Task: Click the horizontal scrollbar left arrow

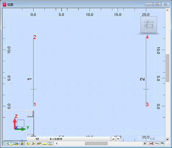Action: 57,144
